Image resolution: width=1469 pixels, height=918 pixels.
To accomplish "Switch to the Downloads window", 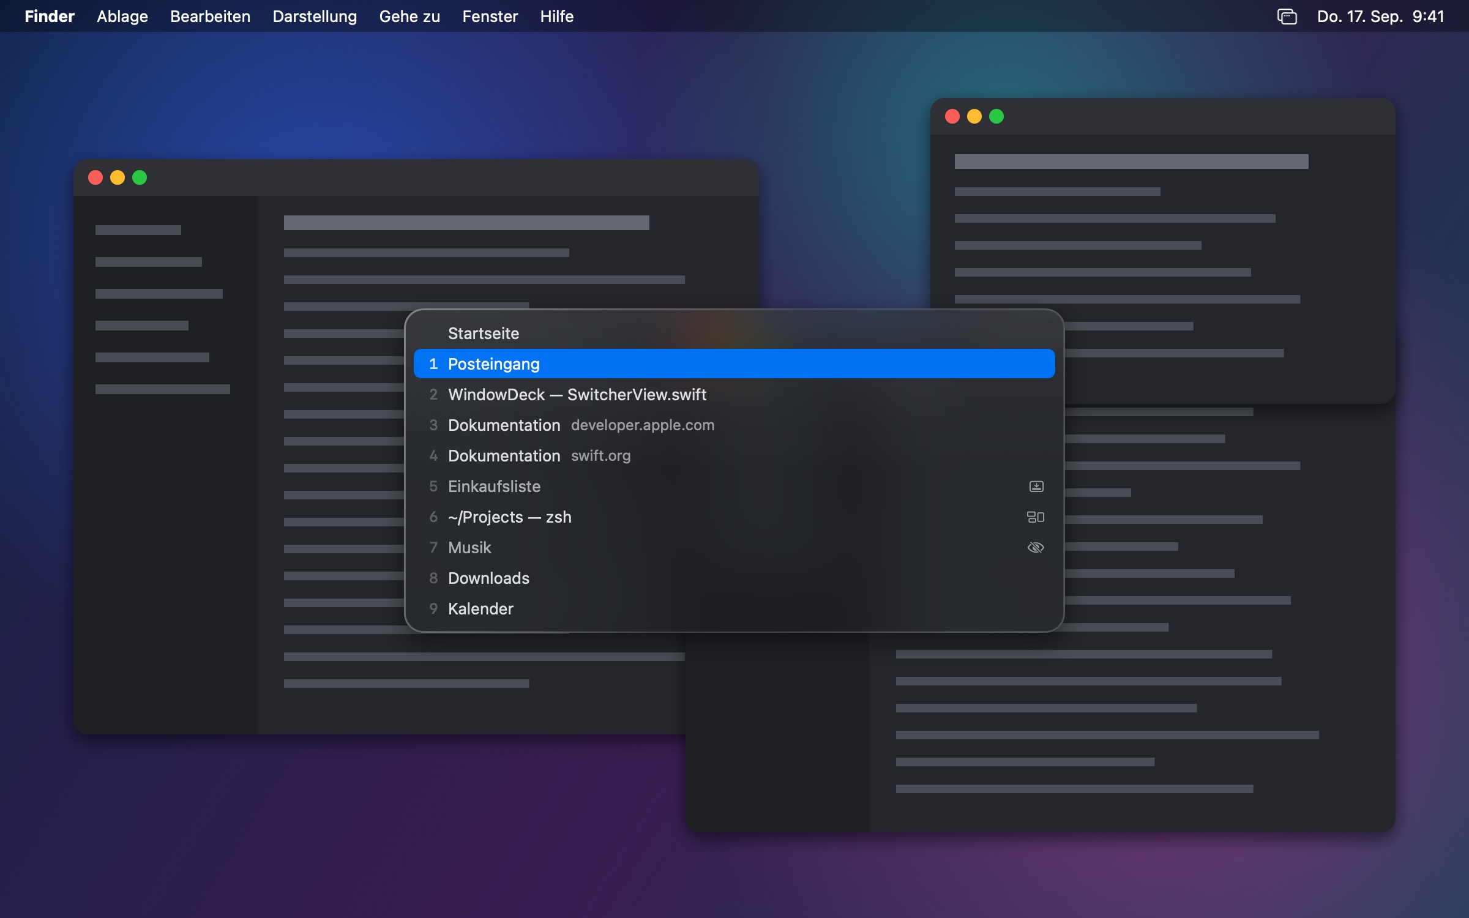I will [734, 578].
